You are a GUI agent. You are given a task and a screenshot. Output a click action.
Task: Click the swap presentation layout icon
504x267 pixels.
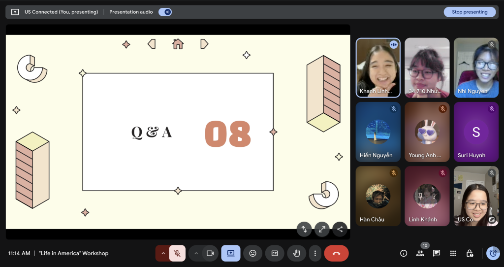[304, 229]
